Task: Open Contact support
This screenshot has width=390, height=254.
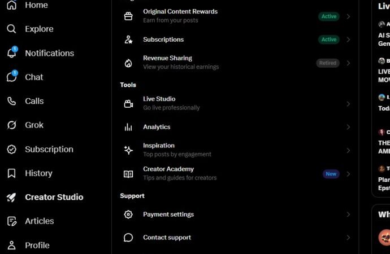Action: click(x=235, y=238)
